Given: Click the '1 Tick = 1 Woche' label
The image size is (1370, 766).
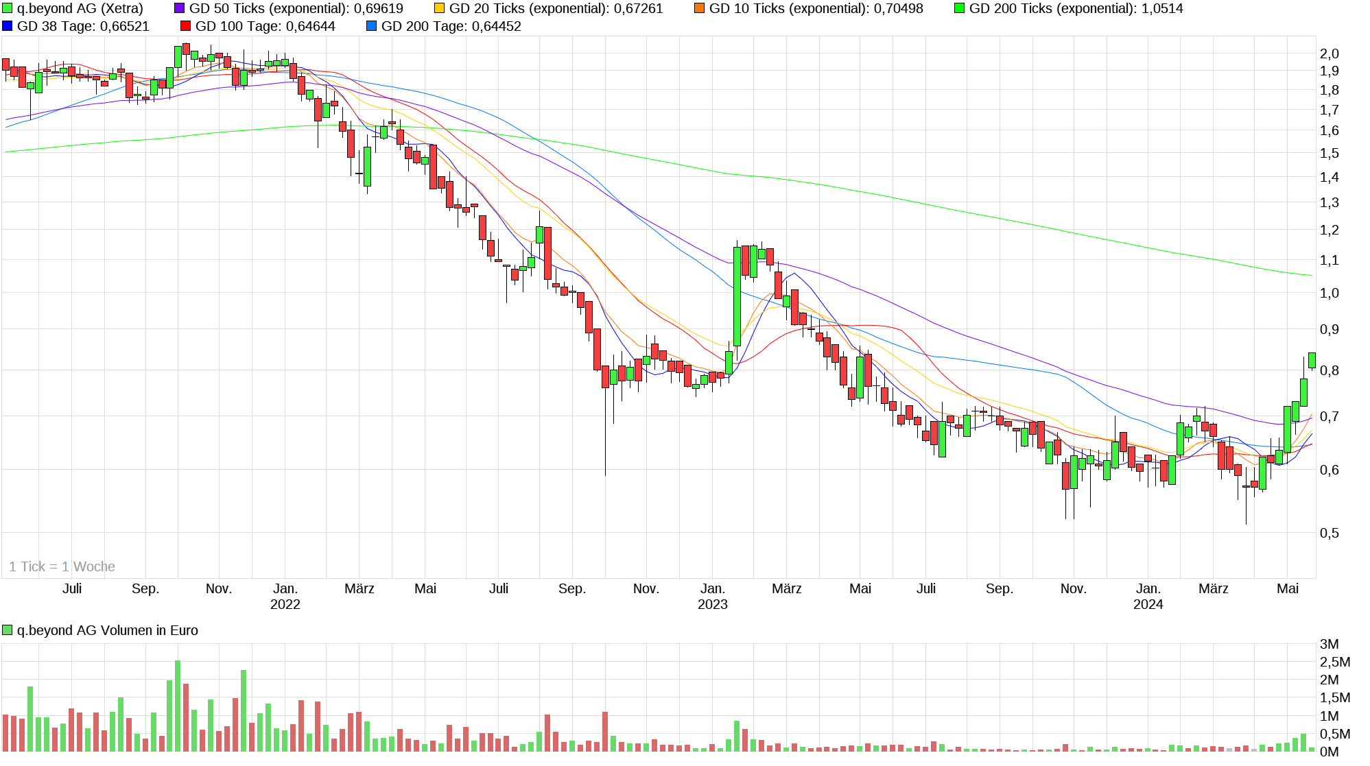Looking at the screenshot, I should coord(62,566).
